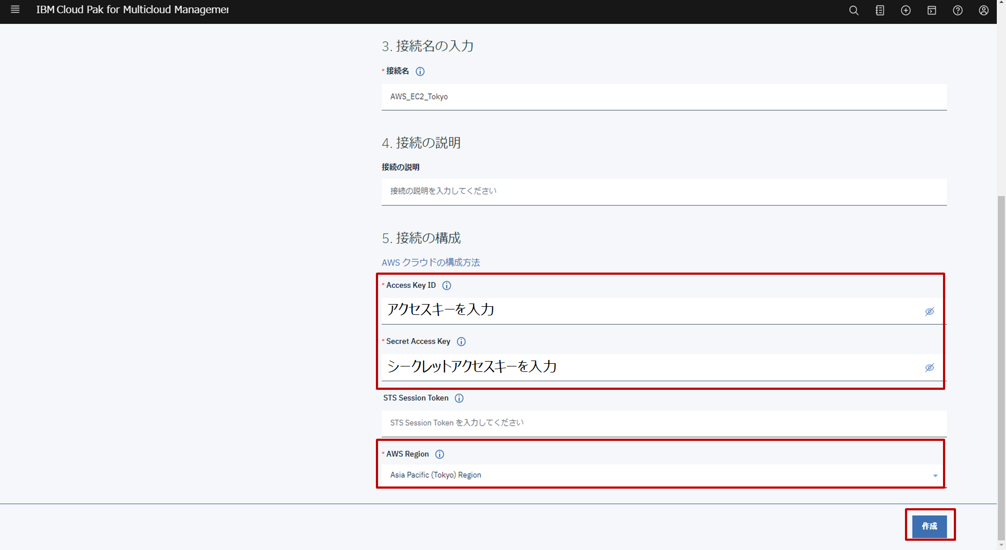Click the 作成 button
This screenshot has width=1006, height=550.
point(929,526)
